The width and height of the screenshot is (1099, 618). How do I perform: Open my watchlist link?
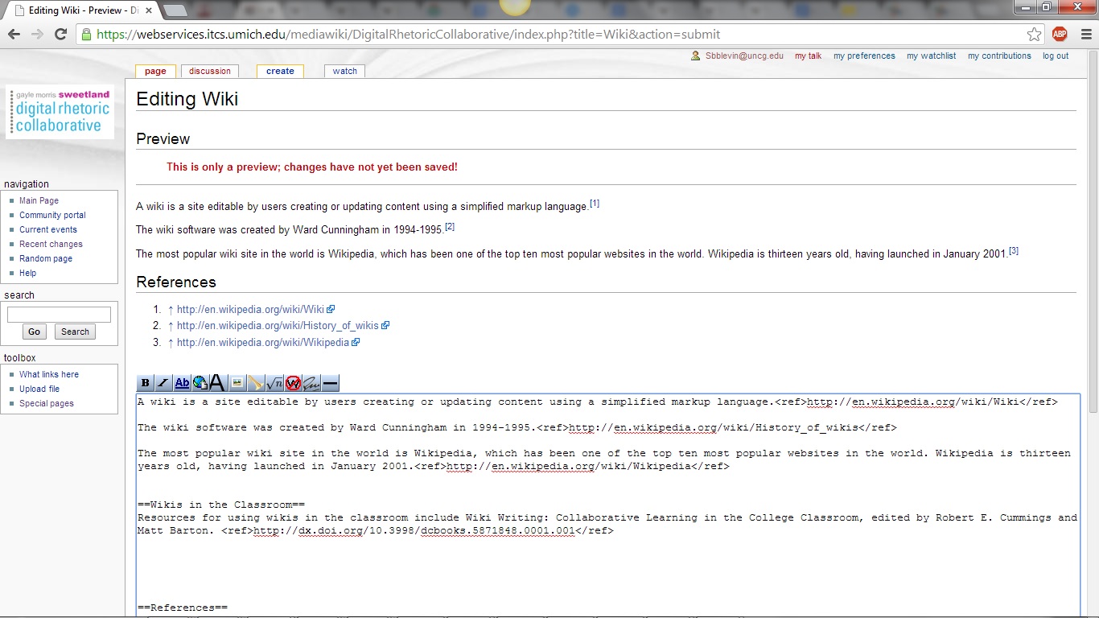(932, 56)
